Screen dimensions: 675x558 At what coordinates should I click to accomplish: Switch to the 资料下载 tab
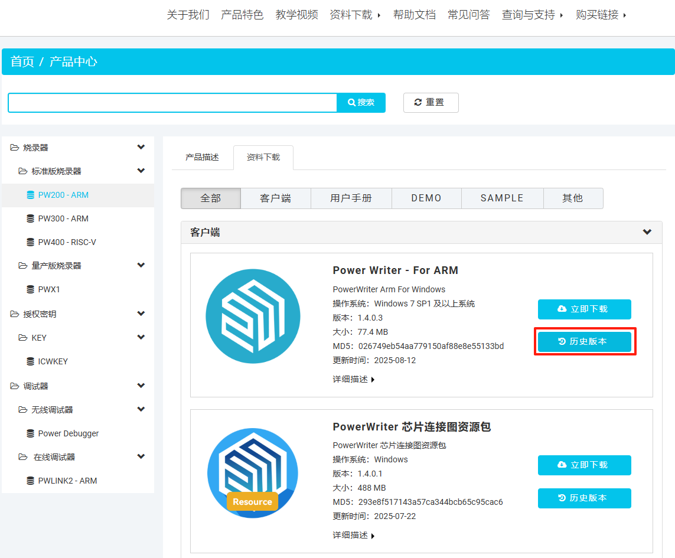point(263,157)
